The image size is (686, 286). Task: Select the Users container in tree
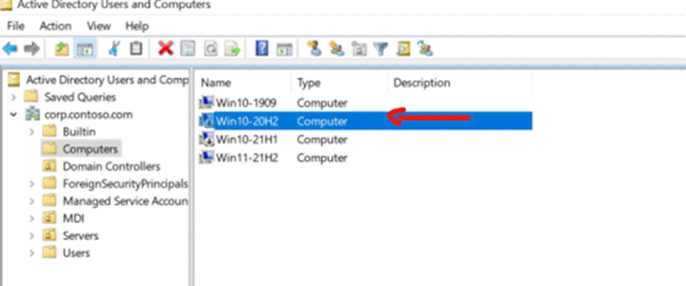pyautogui.click(x=76, y=253)
